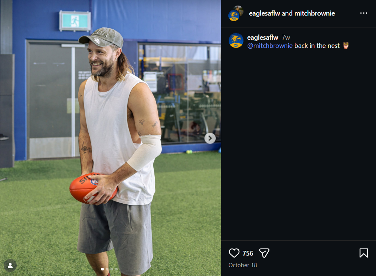Follow the @mitchbrownie mention in the caption
The width and height of the screenshot is (376, 276).
click(270, 46)
